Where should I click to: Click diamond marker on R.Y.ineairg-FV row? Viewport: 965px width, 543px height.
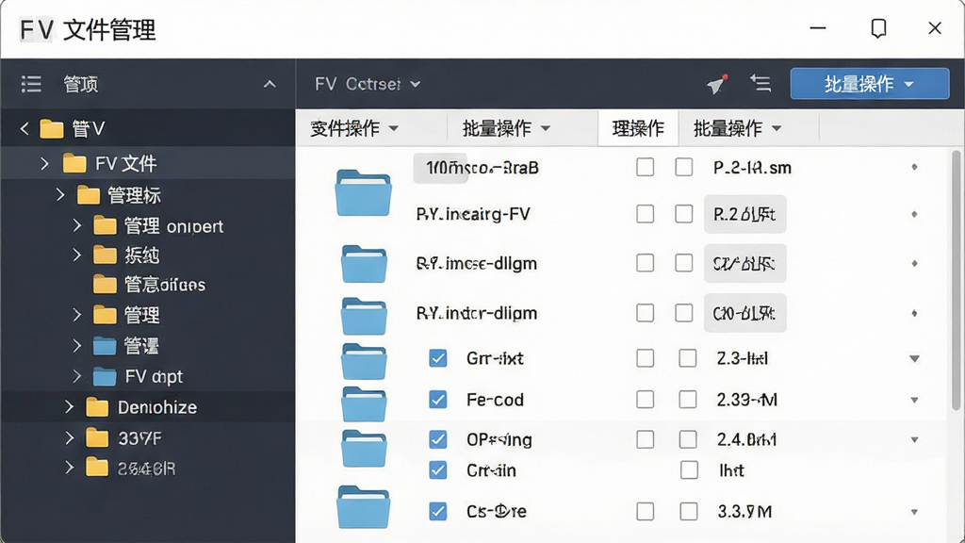click(x=914, y=214)
